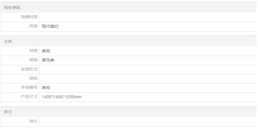The image size is (258, 128).
Task: Click the empty value cell beside 饰面材质
Action: [148, 17]
